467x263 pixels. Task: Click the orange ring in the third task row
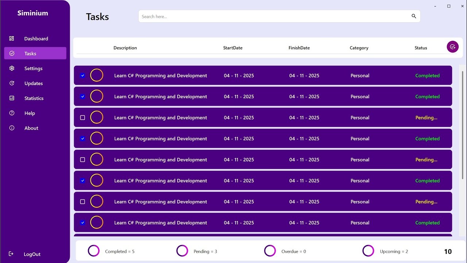pos(97,117)
